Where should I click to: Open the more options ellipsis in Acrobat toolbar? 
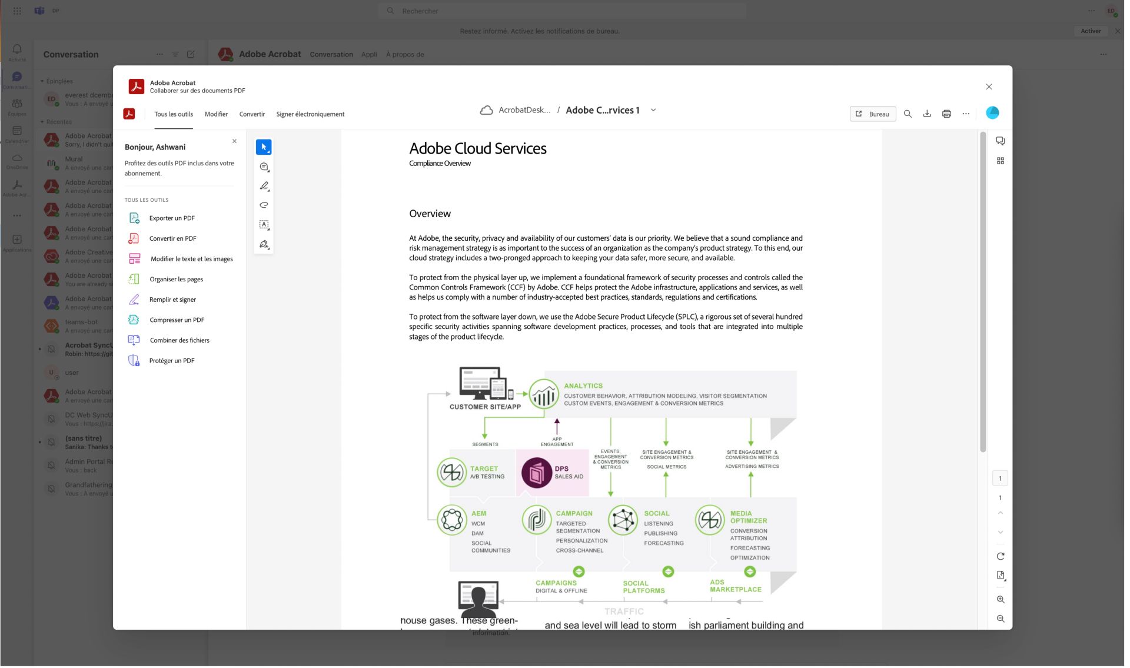tap(966, 114)
